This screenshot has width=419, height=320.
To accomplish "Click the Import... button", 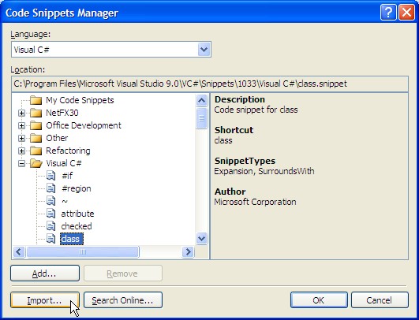I will coord(45,300).
